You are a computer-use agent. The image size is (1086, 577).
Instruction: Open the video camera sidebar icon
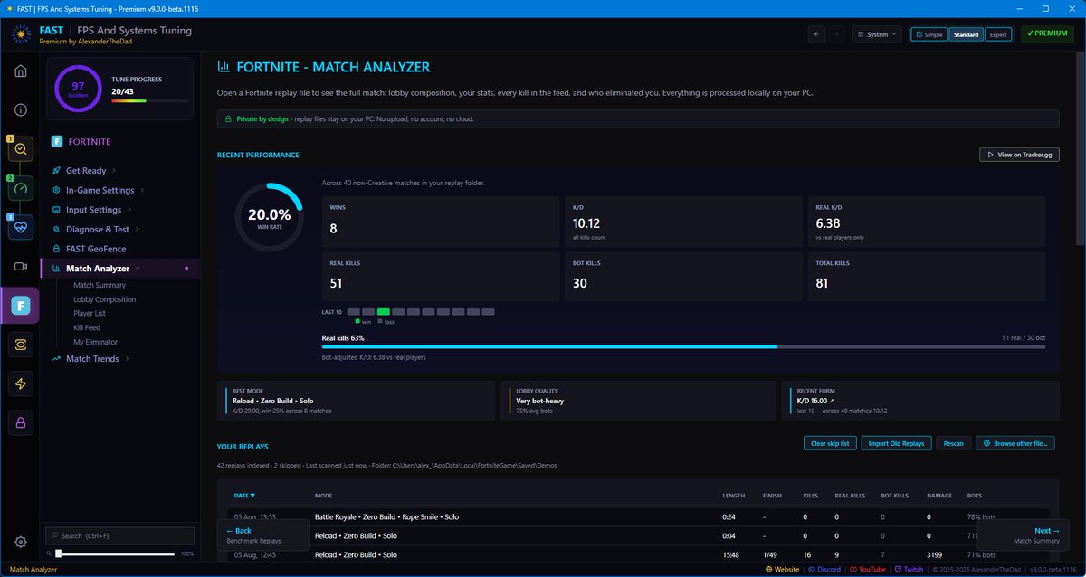click(20, 267)
